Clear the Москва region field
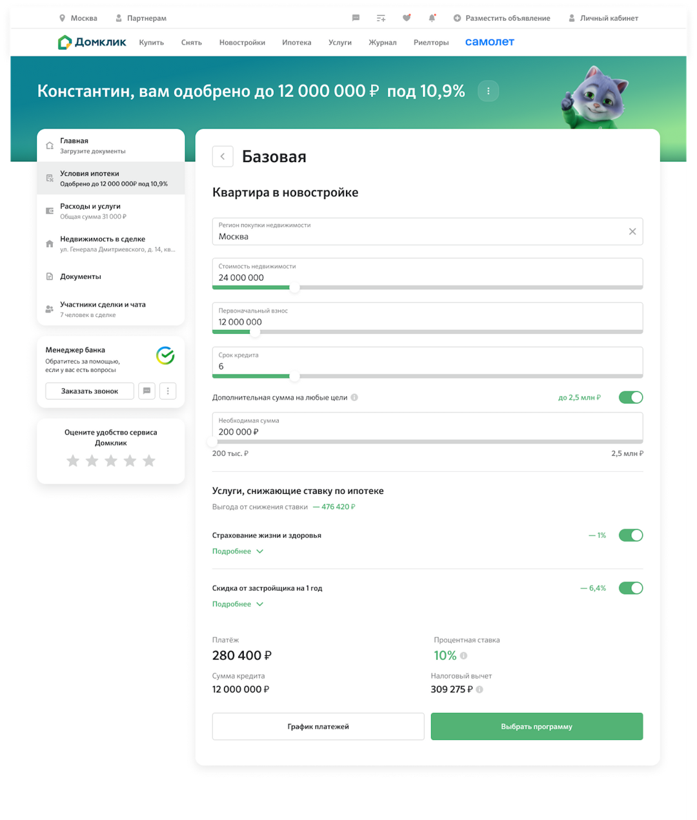 click(x=632, y=231)
